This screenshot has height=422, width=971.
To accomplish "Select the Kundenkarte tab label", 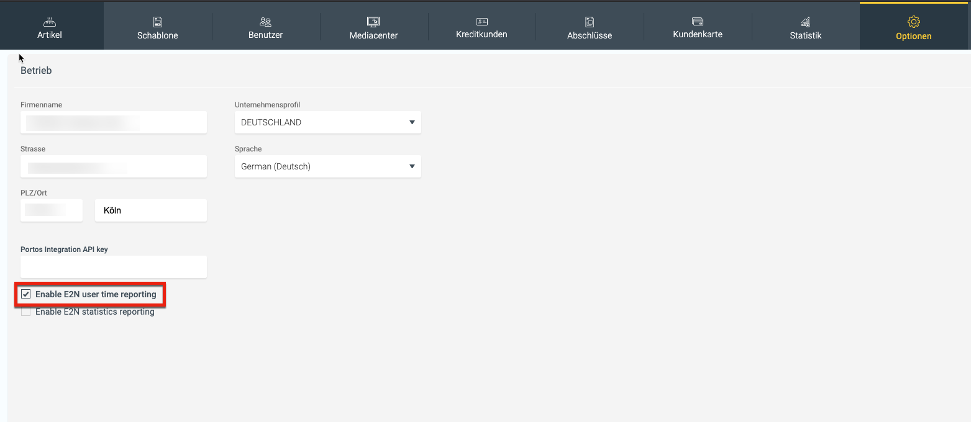I will [x=698, y=35].
